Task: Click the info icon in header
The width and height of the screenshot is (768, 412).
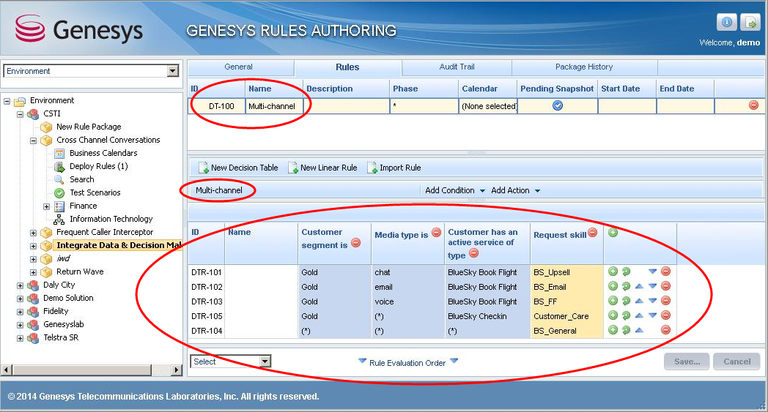Action: click(726, 22)
